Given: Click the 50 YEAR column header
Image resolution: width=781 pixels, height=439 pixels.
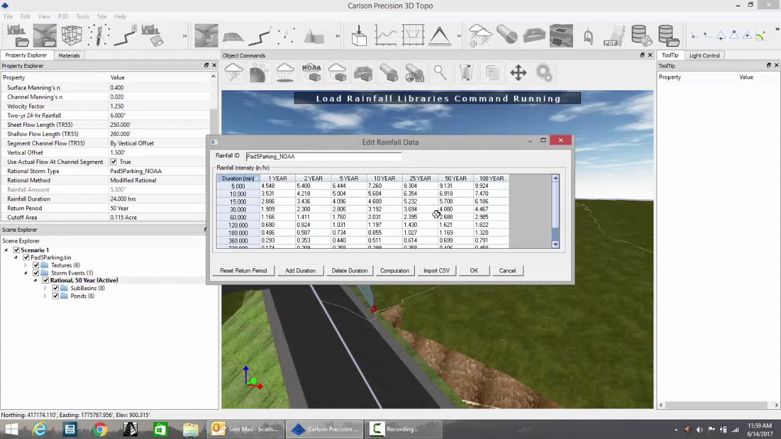Looking at the screenshot, I should (456, 179).
